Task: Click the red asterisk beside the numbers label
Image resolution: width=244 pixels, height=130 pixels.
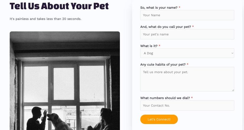Action: click(192, 98)
